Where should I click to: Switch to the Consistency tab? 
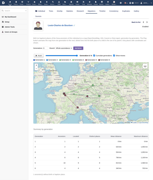pyautogui.click(x=114, y=11)
